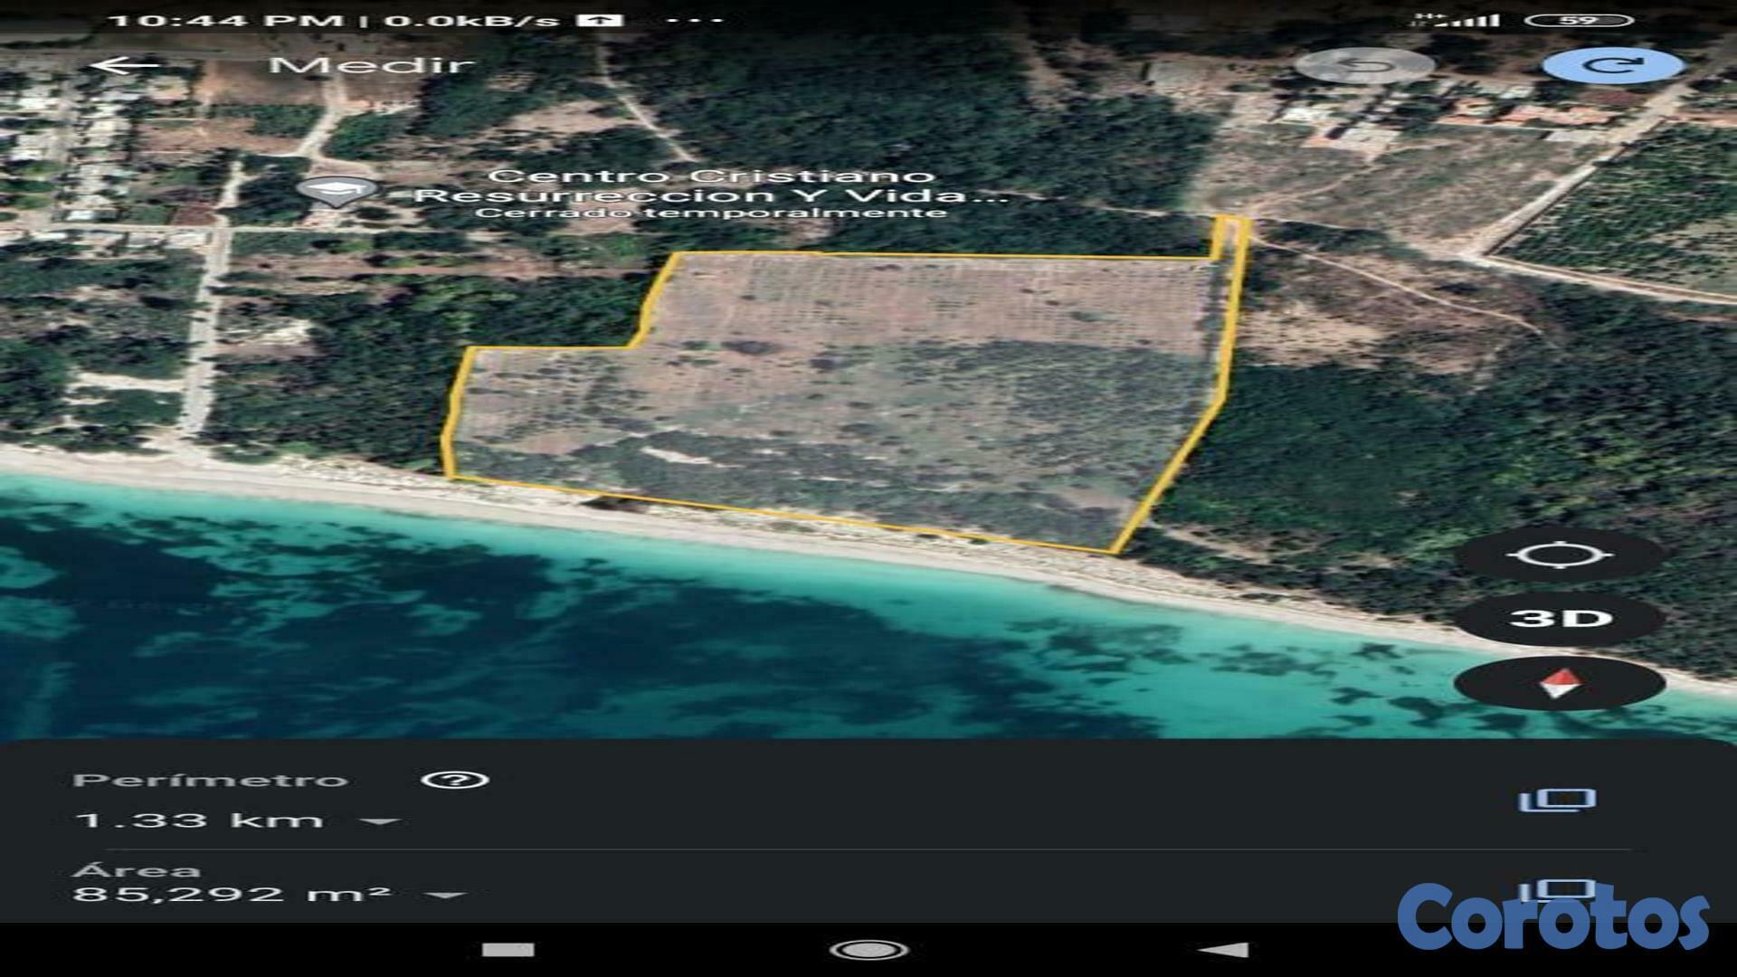The image size is (1737, 977).
Task: Tap the Medir screen title
Action: 371,65
